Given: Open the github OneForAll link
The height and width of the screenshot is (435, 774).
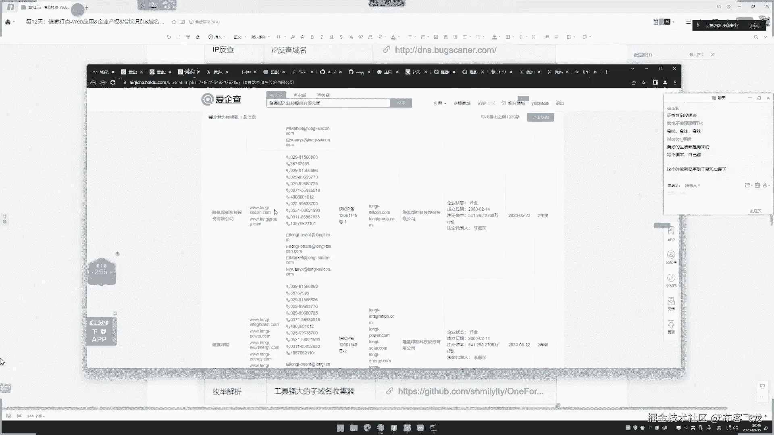Looking at the screenshot, I should tap(470, 391).
